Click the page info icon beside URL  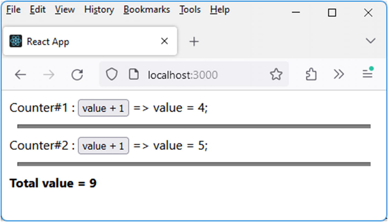pyautogui.click(x=134, y=74)
